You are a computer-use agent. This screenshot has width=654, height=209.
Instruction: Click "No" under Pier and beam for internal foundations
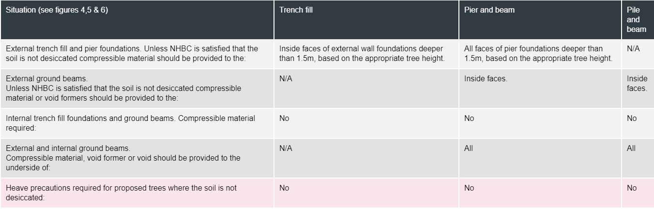[469, 119]
